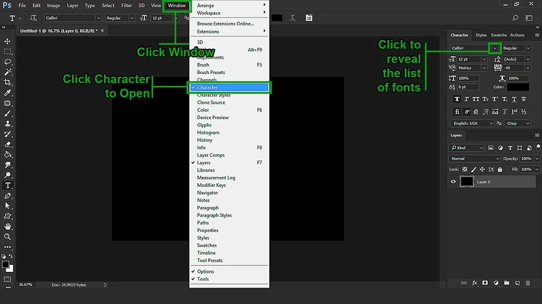This screenshot has width=542, height=304.
Task: Add a layer mask
Action: pos(485,283)
